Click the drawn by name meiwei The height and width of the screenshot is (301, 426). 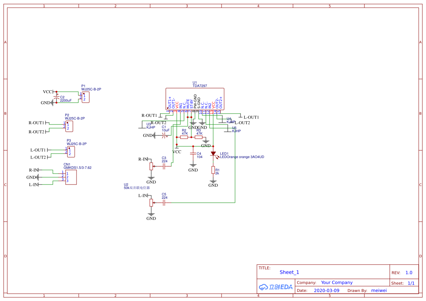[379, 291]
